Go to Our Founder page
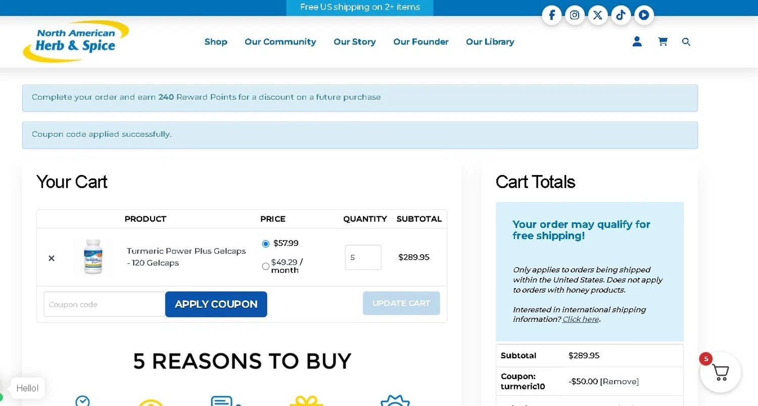 pos(421,42)
